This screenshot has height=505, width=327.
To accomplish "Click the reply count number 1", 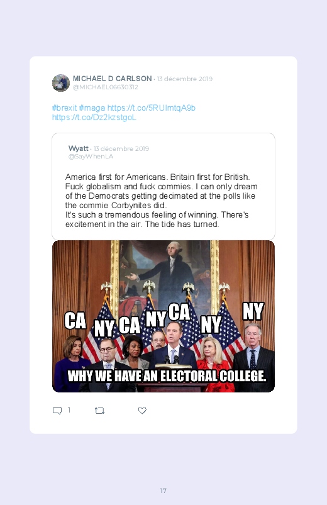I will click(69, 409).
